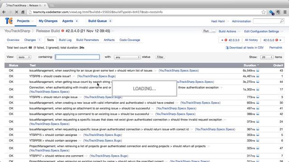
Task: Go to next build #2.0.5.0
Action: [x=269, y=40]
